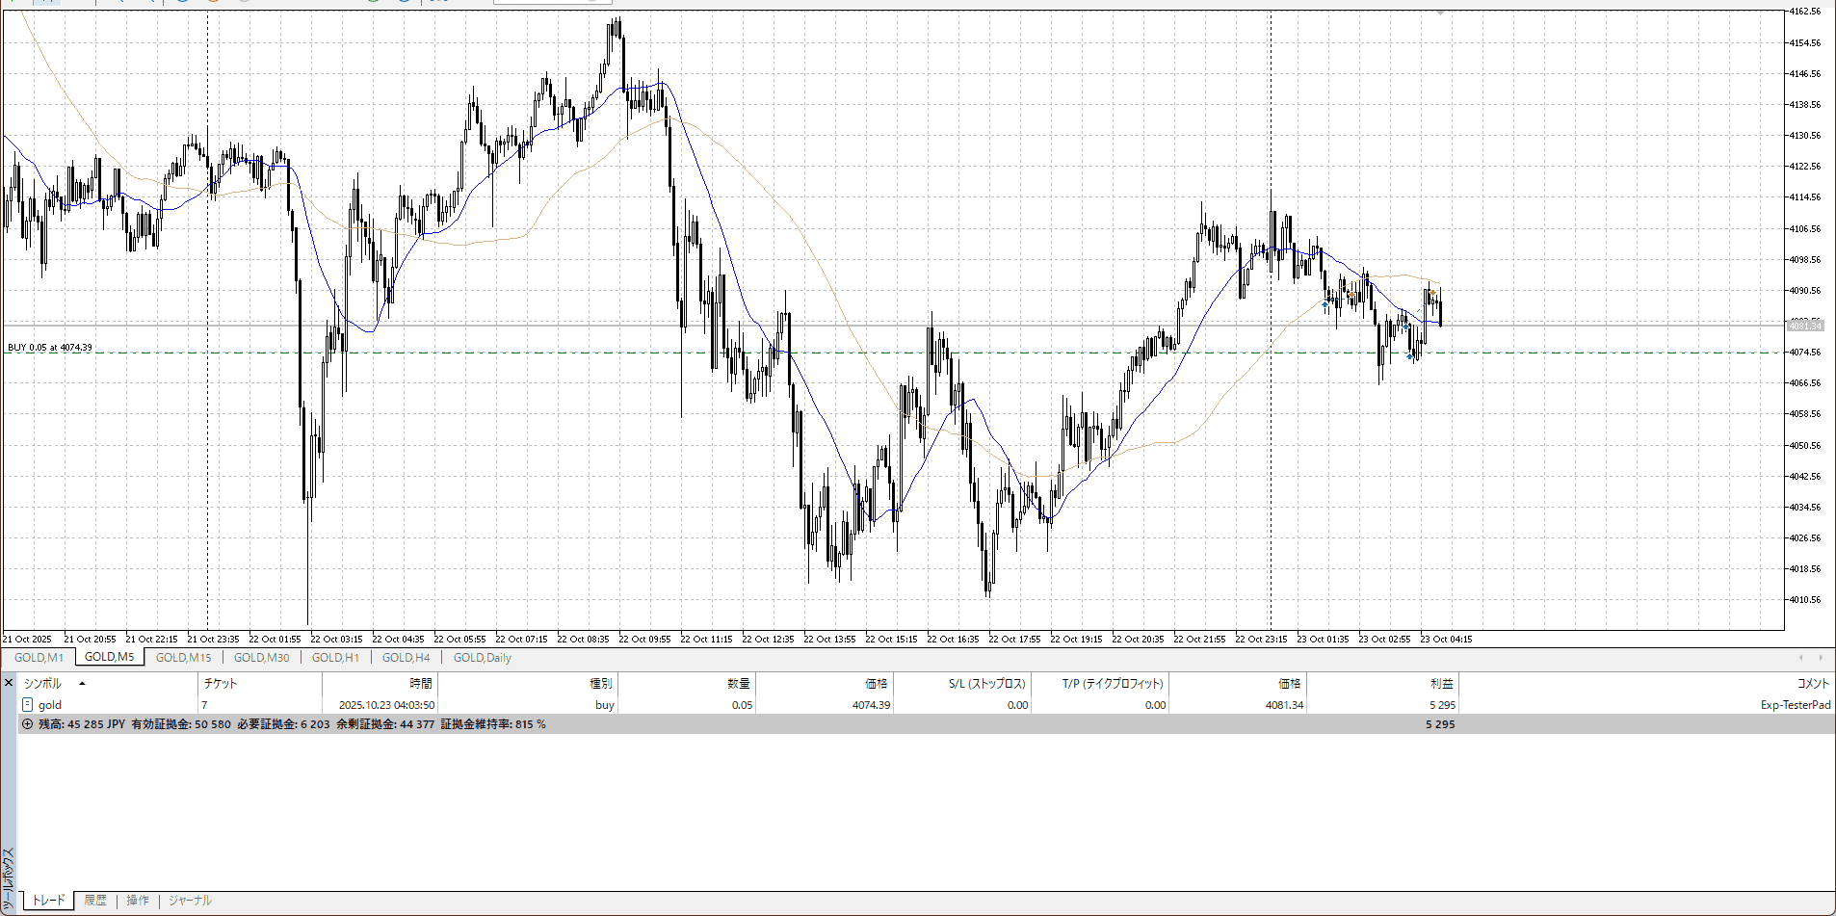Click the gold order document icon
This screenshot has width=1836, height=916.
tap(27, 705)
